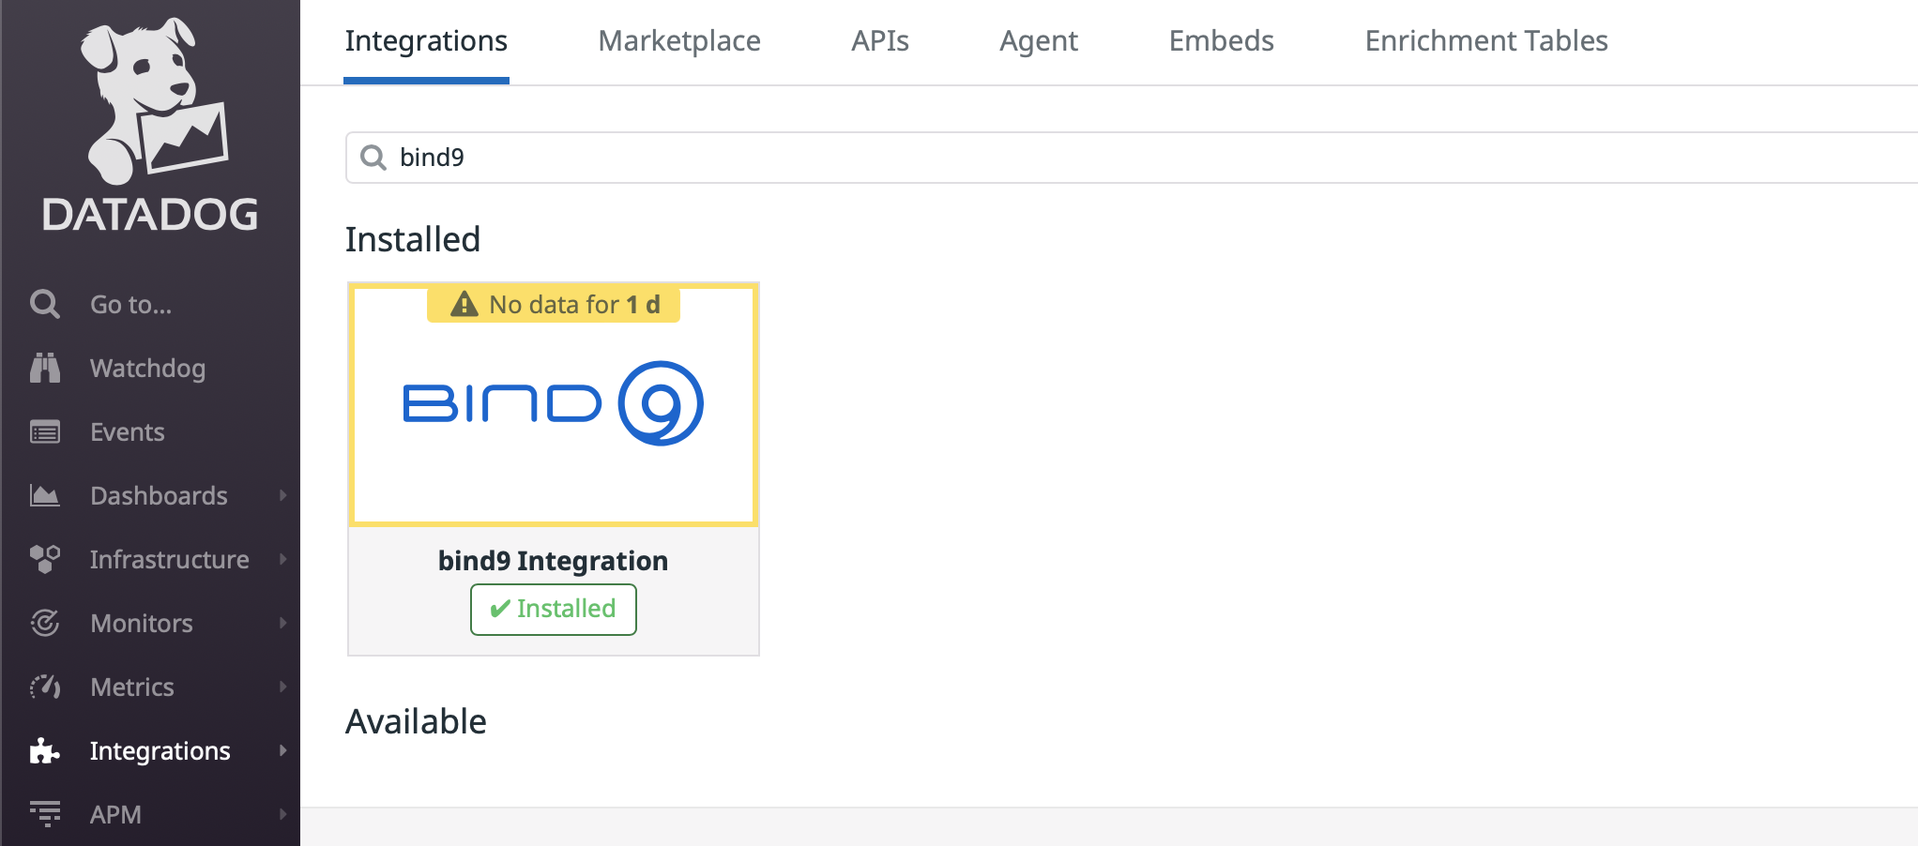
Task: Click the Events list icon
Action: coord(45,431)
